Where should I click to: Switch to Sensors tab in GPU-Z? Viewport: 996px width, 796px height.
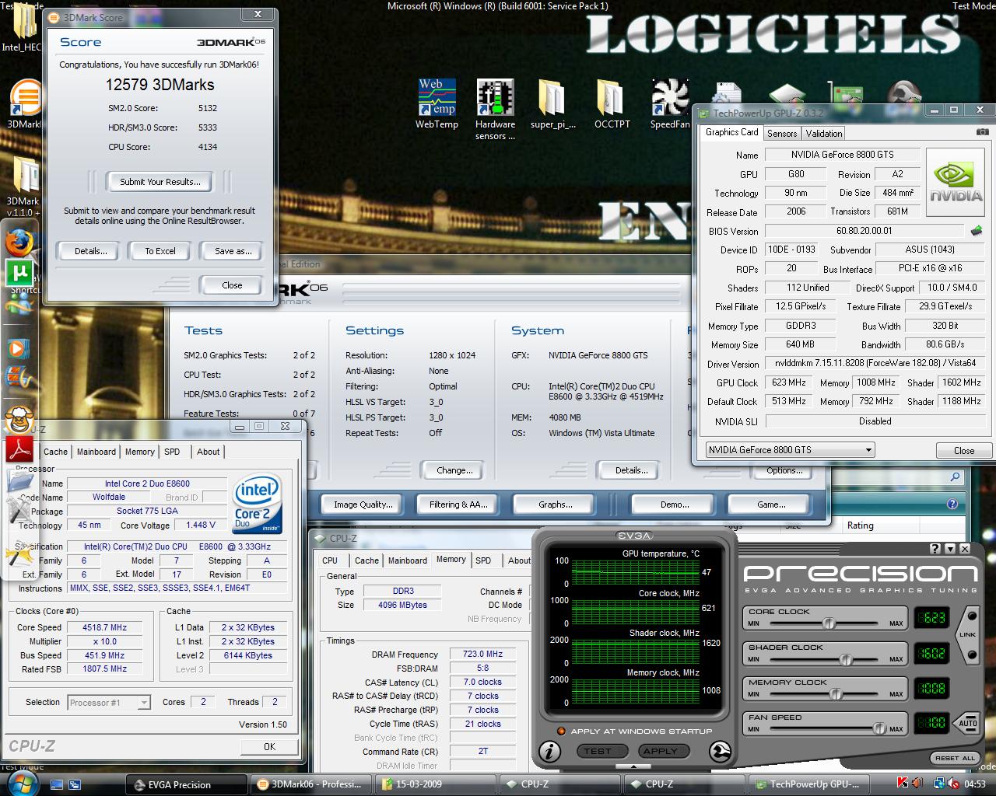pos(782,134)
